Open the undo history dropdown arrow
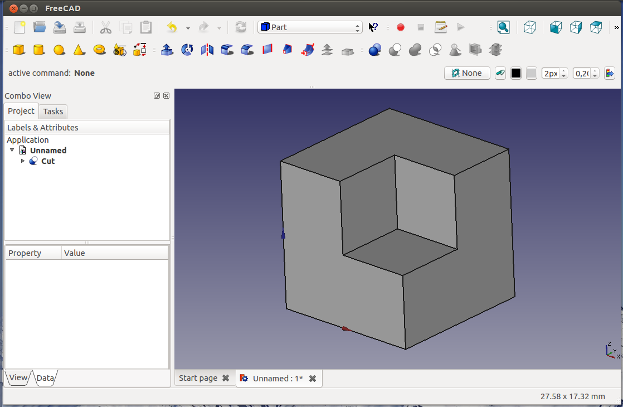Image resolution: width=623 pixels, height=407 pixels. (x=188, y=28)
